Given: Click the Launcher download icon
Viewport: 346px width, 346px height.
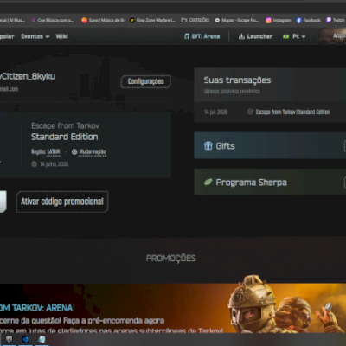Looking at the screenshot, I should pos(241,36).
